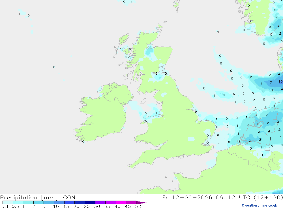Screen dimensions: 283x208
Task: Click the '45' legend scale label
Action: coord(128,206)
